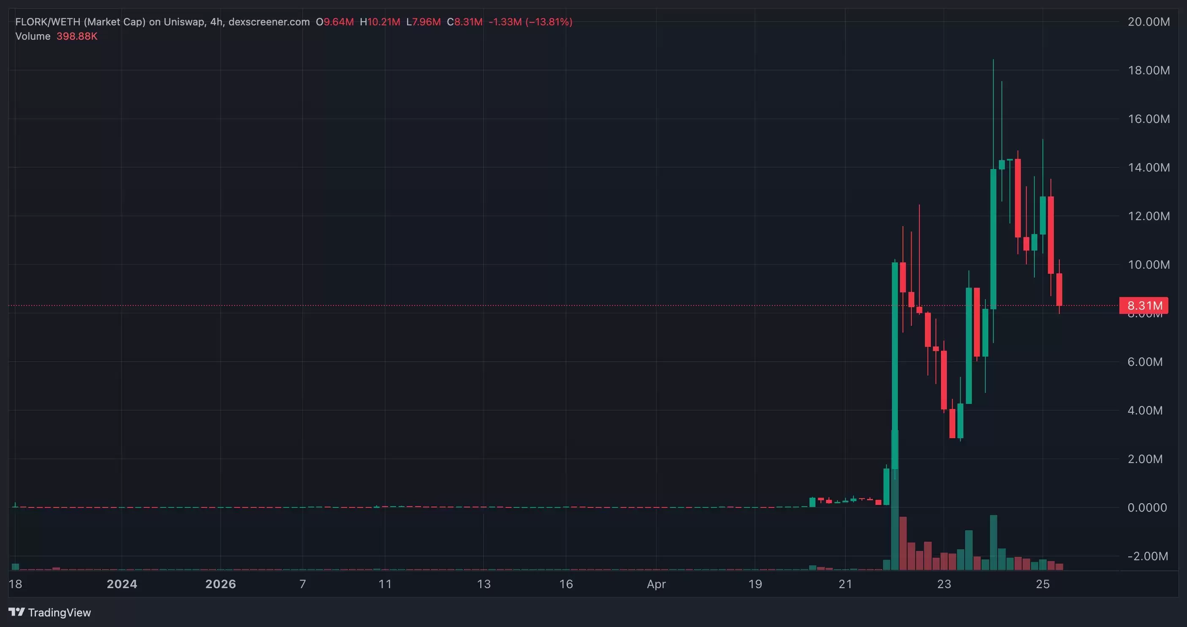Screen dimensions: 1187x627
Task: Click the 23 date label on time axis
Action: [944, 584]
